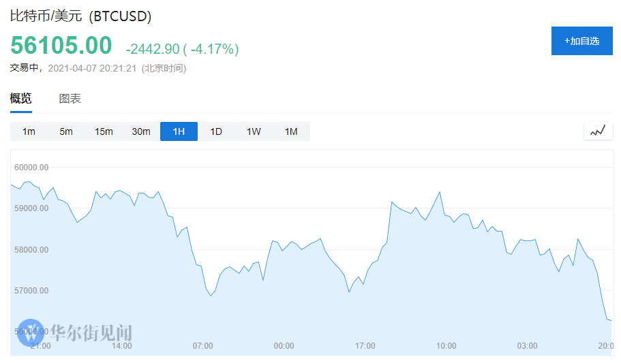Click the line chart type icon

pyautogui.click(x=598, y=131)
